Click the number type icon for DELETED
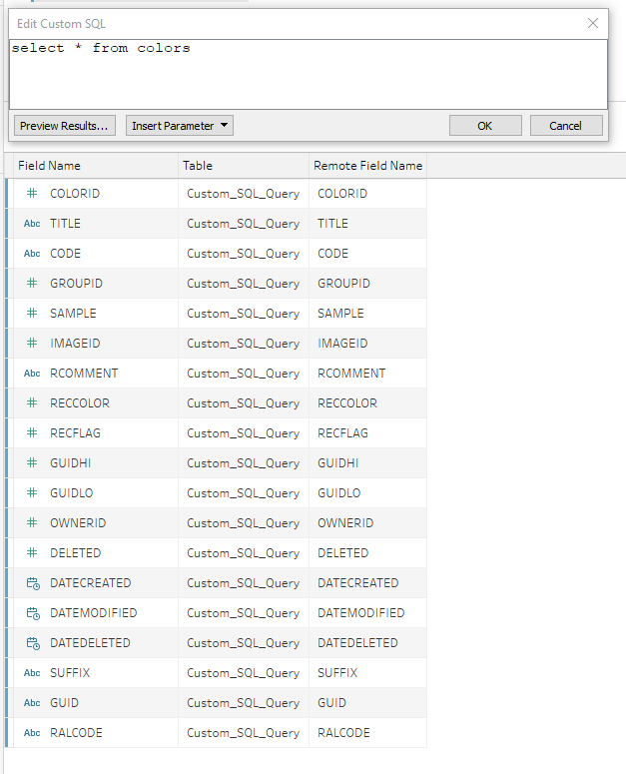 [x=32, y=553]
